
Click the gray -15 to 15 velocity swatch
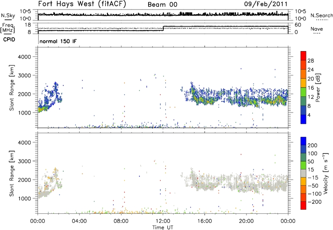click(x=303, y=173)
